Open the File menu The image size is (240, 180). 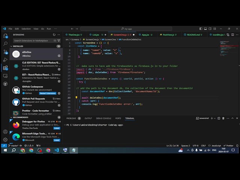tap(10, 29)
